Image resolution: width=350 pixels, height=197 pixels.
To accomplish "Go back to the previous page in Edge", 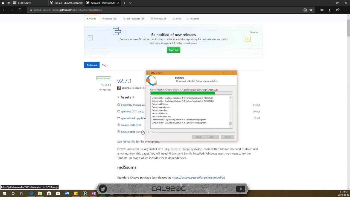I will (4, 10).
